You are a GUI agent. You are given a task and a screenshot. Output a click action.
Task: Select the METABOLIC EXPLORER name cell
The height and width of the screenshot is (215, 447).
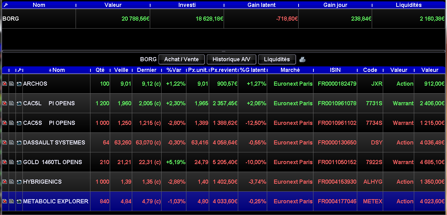pos(57,201)
